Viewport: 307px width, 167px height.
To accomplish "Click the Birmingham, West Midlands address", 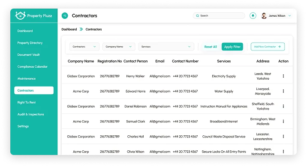I will point(263,121).
